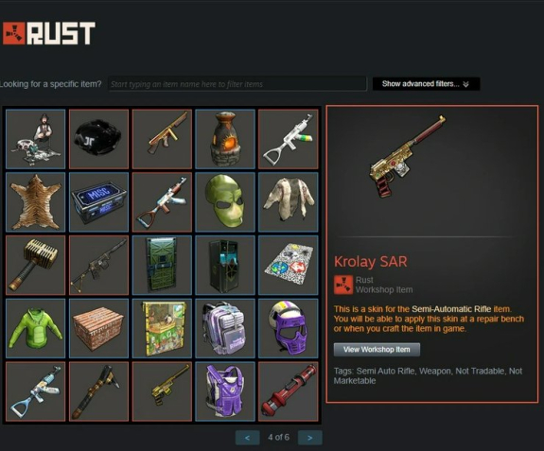This screenshot has height=451, width=544.
Task: Select the furnace skin with glowing fire
Action: click(x=225, y=139)
